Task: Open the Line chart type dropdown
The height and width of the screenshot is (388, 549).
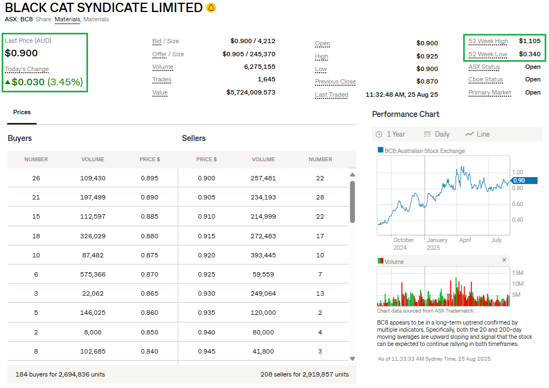Action: pos(477,134)
